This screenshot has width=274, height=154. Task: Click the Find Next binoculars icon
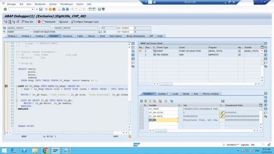pos(67,9)
